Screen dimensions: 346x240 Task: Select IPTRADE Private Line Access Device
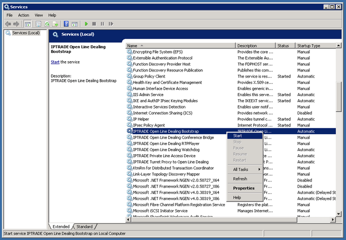click(164, 156)
